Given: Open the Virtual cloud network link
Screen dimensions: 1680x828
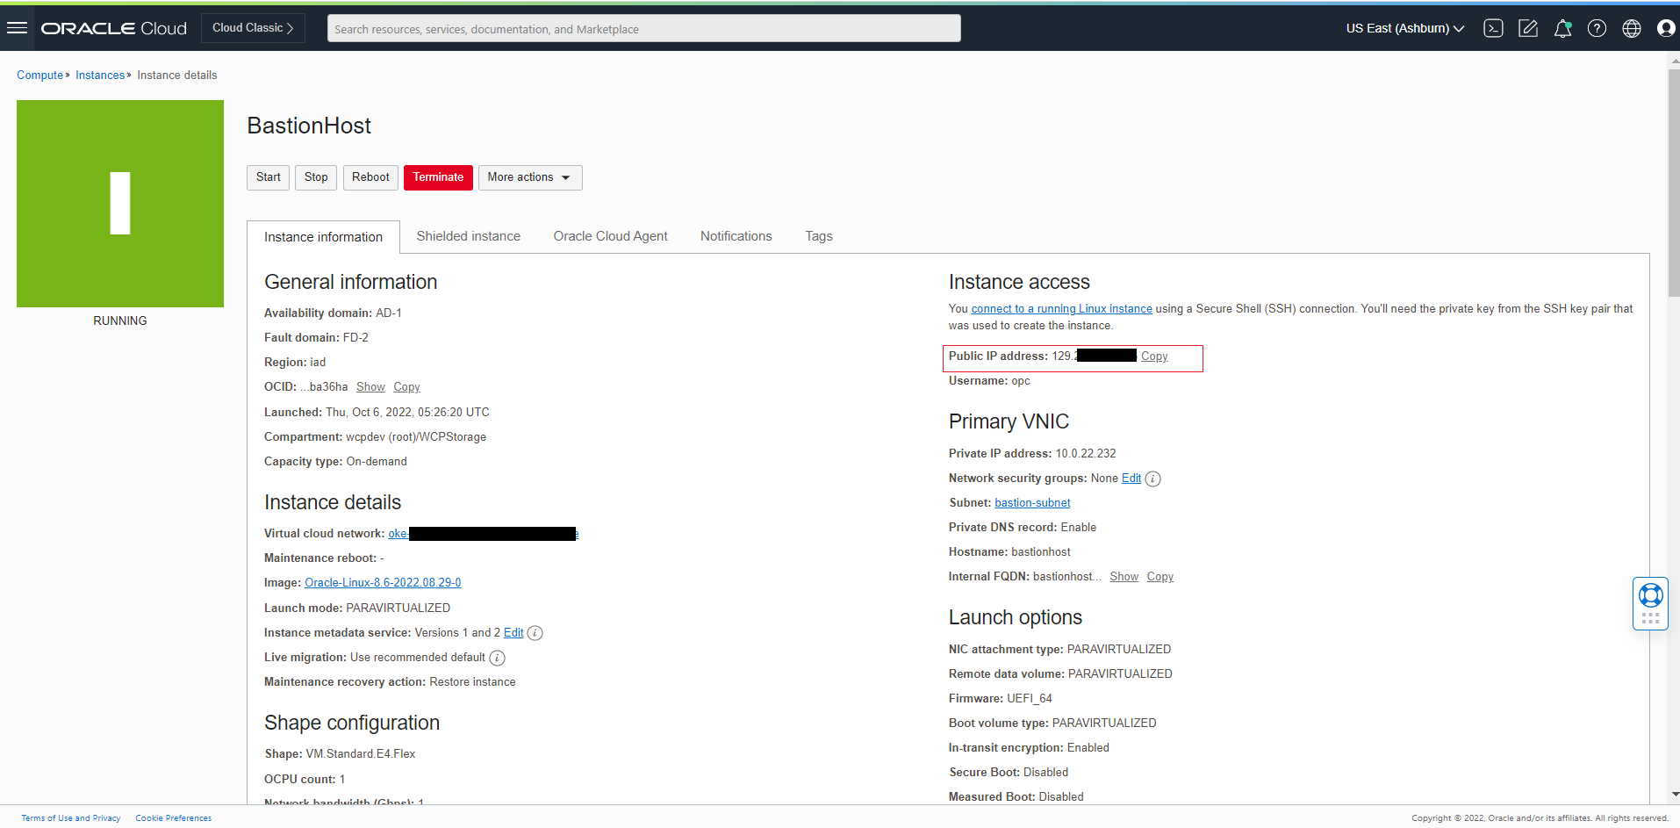Looking at the screenshot, I should [x=483, y=534].
